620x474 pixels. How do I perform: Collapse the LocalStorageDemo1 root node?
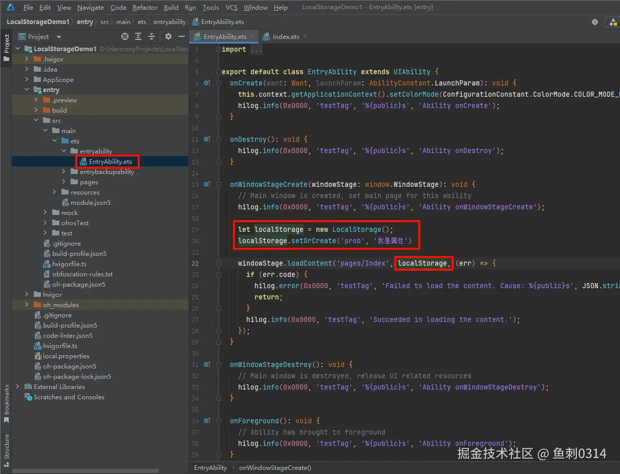click(18, 49)
